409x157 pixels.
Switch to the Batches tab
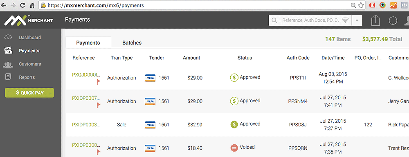pos(132,43)
